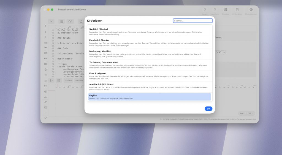
Task: Select the Persönlich / Locker template
Action: pyautogui.click(x=150, y=43)
